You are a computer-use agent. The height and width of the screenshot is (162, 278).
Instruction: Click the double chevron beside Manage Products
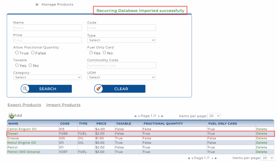[37, 5]
